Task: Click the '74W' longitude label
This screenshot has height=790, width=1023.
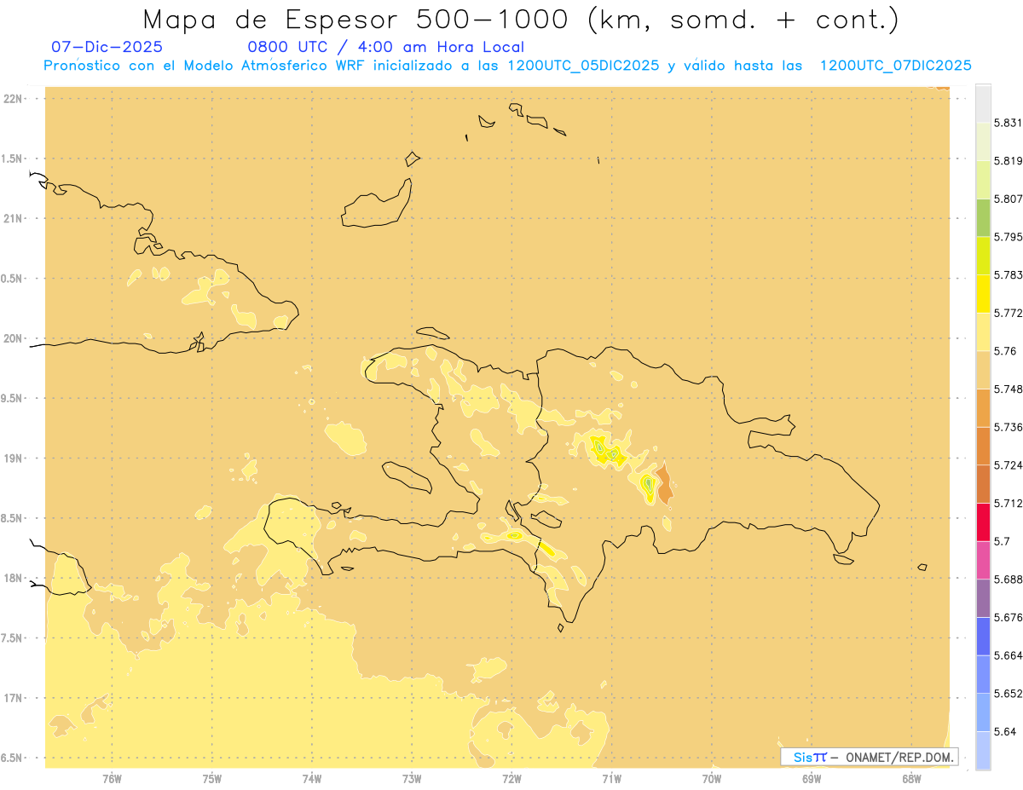Action: 312,779
